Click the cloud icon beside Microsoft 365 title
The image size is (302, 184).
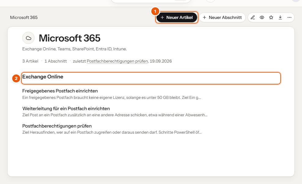pos(28,38)
